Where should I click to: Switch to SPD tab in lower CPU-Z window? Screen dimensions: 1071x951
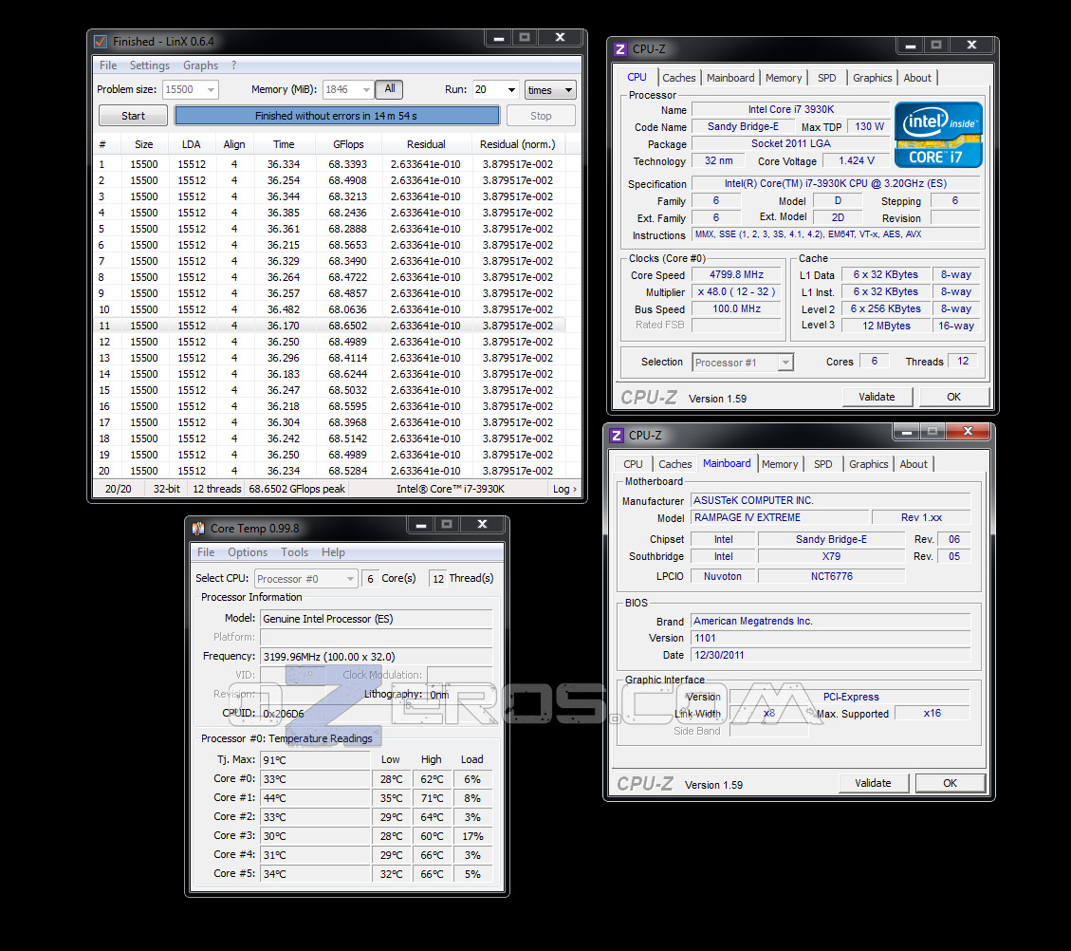point(823,464)
